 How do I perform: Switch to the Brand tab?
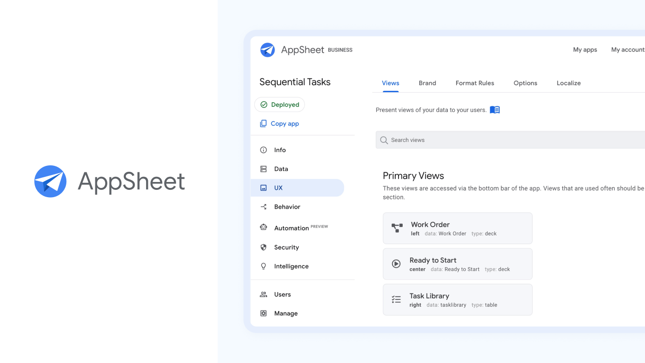coord(428,83)
